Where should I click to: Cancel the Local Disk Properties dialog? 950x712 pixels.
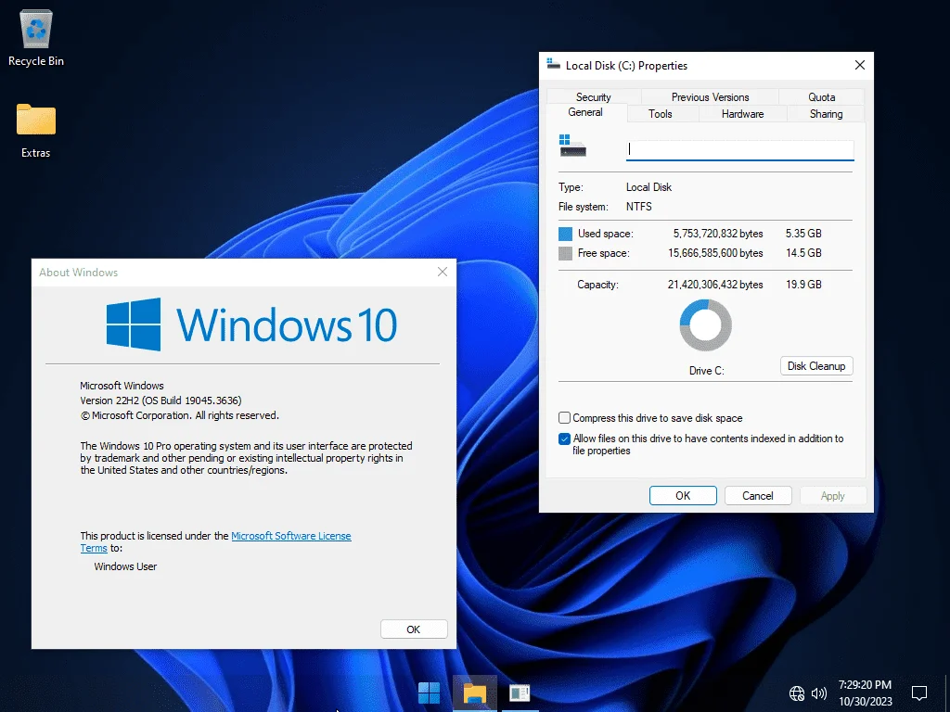pos(758,495)
